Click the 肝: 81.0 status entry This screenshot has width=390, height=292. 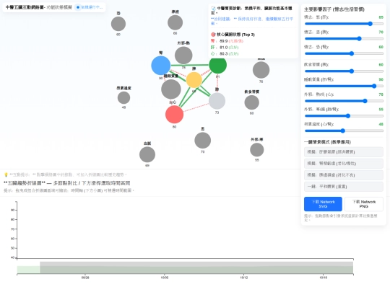225,48
